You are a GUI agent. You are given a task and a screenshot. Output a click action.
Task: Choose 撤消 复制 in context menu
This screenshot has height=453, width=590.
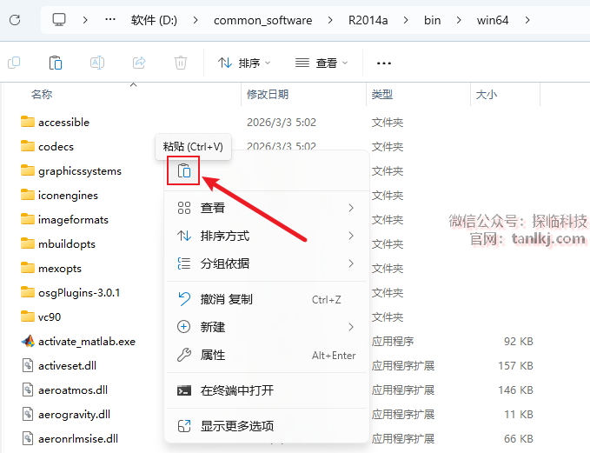pyautogui.click(x=267, y=299)
